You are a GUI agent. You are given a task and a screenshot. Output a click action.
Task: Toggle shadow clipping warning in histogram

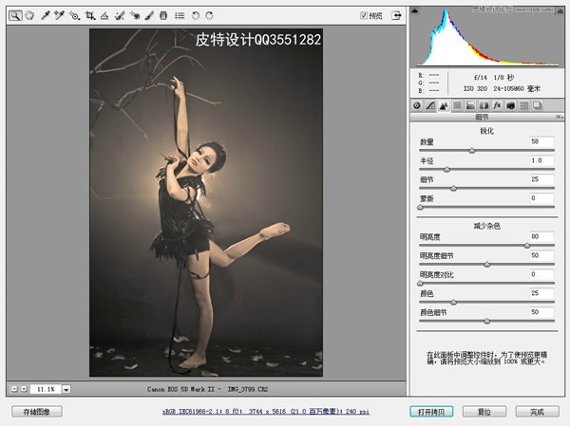415,10
